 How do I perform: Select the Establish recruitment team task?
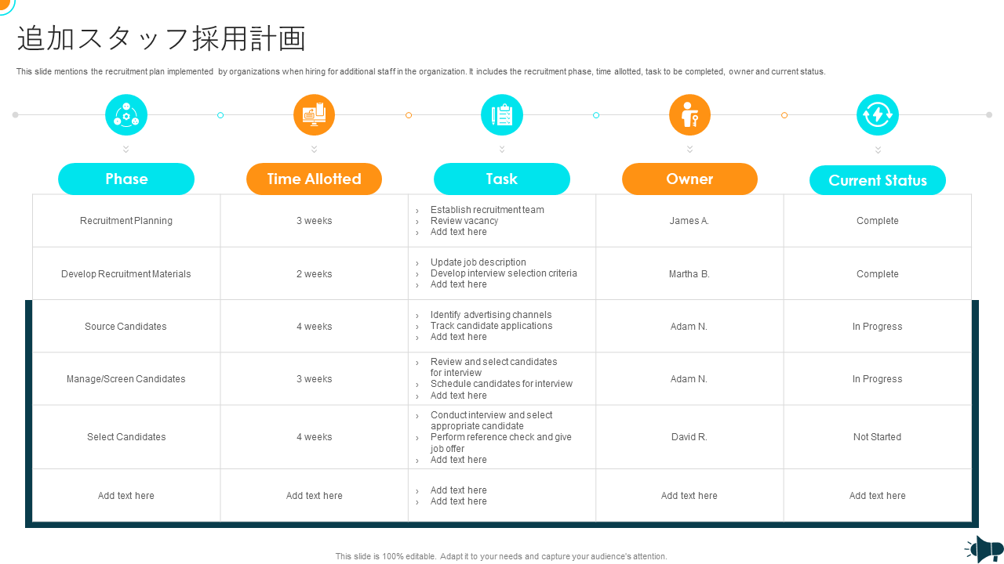(x=487, y=210)
